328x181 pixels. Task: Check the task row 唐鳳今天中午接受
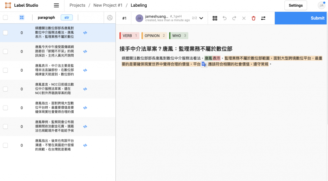5,51
